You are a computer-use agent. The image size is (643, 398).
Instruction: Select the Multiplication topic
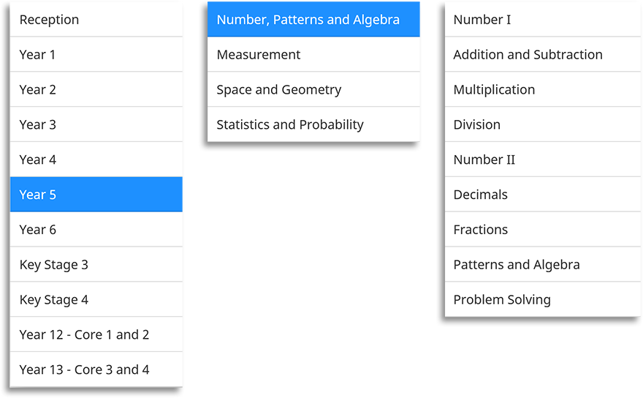(494, 90)
